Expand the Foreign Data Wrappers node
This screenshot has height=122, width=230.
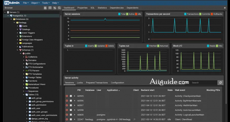click(17, 40)
